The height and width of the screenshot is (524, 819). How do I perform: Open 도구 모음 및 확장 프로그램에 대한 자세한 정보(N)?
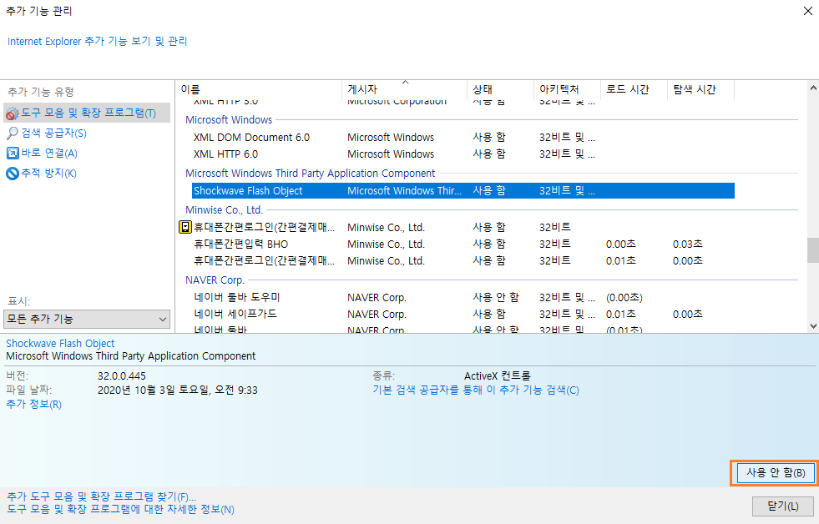pyautogui.click(x=121, y=509)
